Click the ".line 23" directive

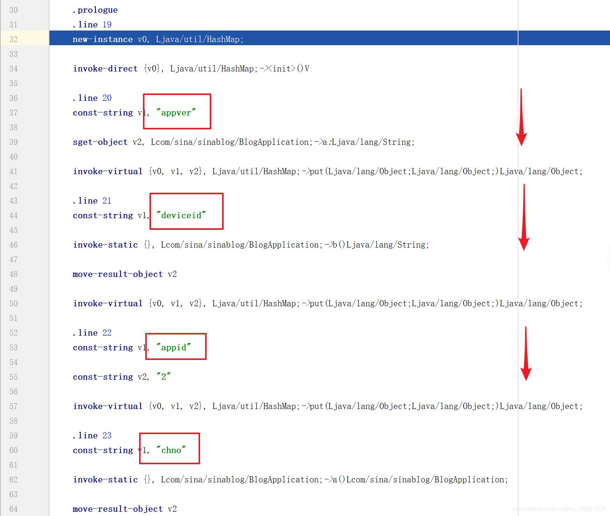pos(92,436)
